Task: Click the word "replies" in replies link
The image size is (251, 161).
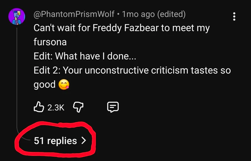Action: (62, 141)
